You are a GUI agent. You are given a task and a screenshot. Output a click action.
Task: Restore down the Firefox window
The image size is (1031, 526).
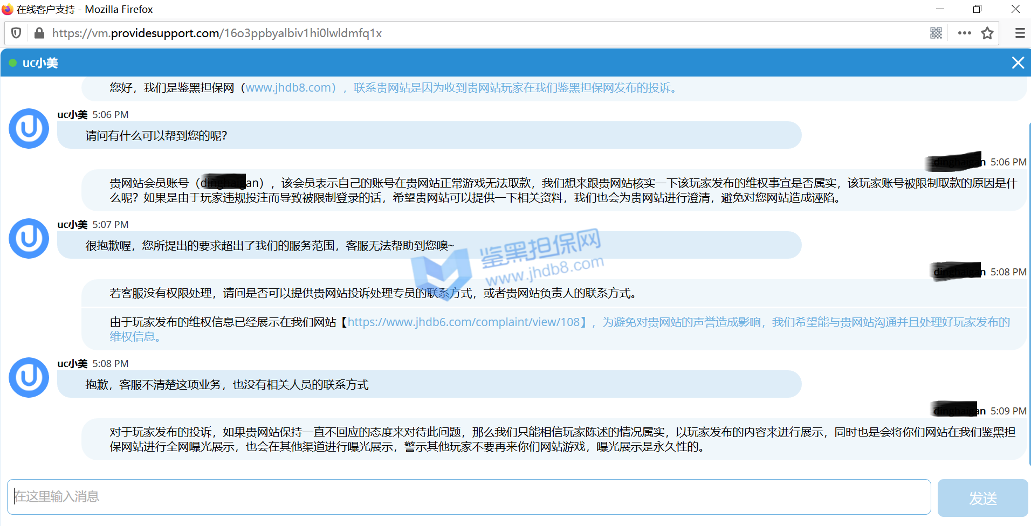(977, 9)
